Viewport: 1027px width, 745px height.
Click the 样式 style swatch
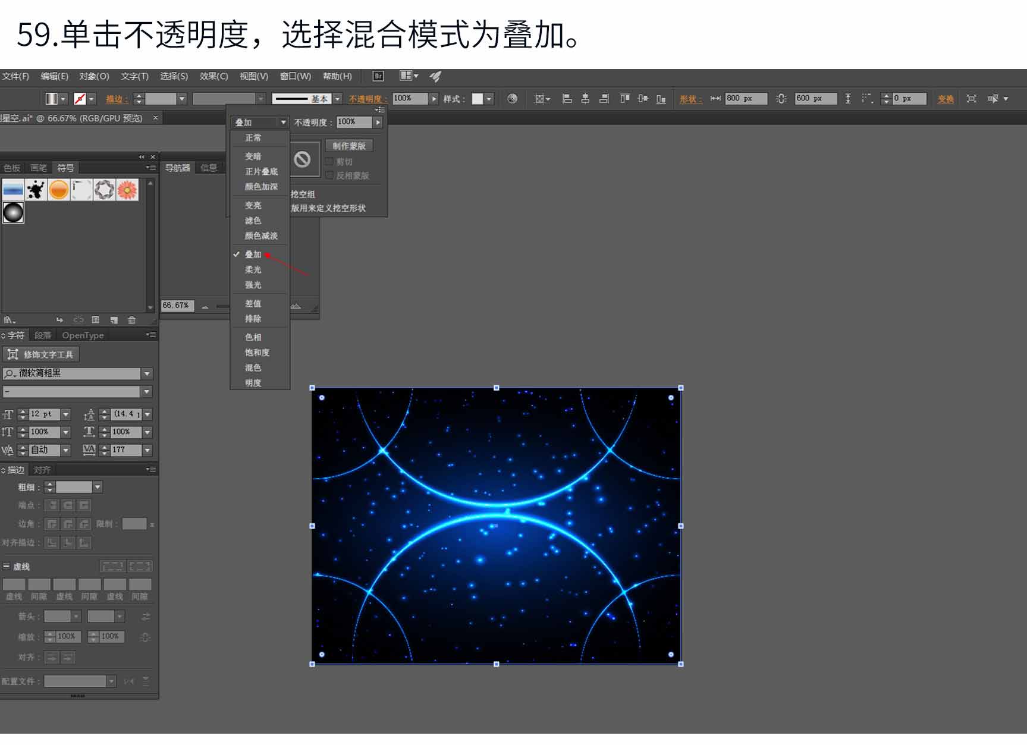click(478, 99)
